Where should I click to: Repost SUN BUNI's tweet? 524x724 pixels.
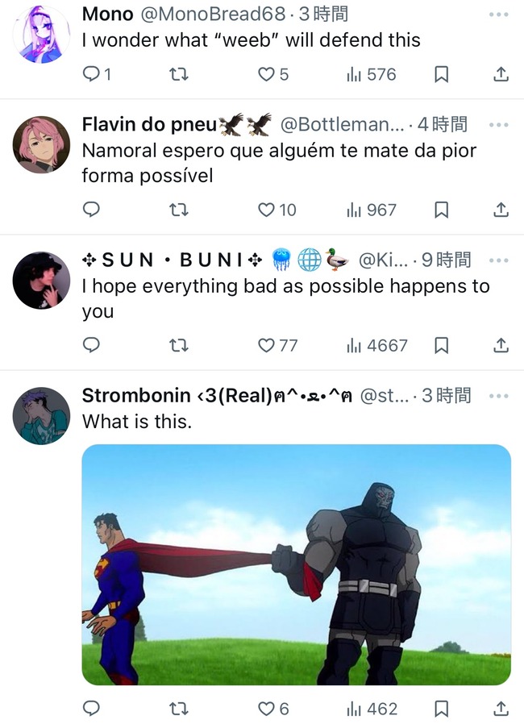point(179,345)
